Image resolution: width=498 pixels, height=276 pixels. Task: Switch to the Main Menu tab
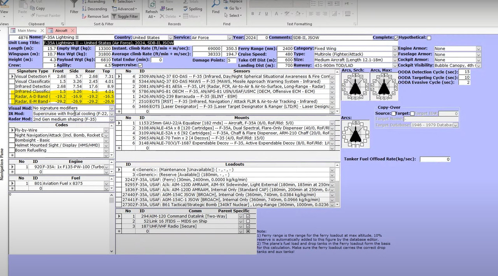click(27, 30)
